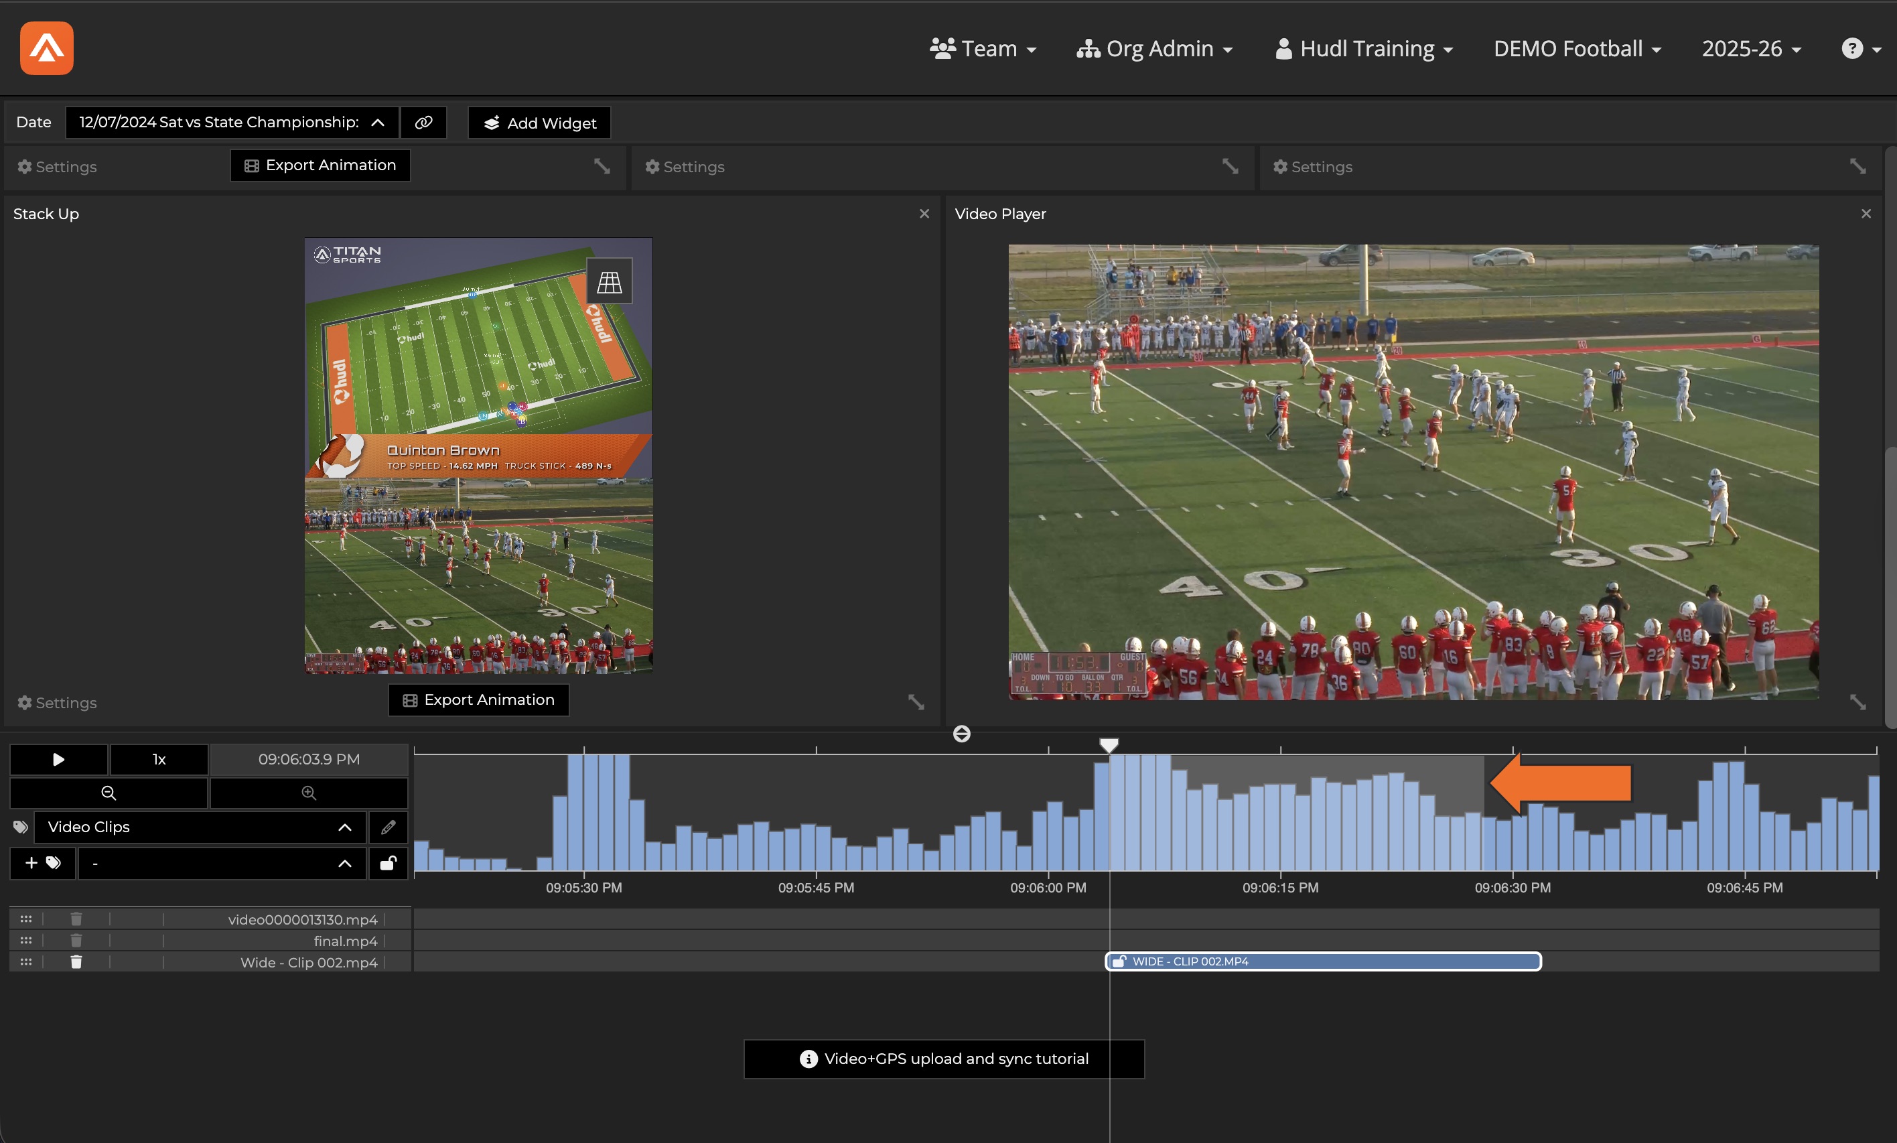Open the help question mark menu
Screen dimensions: 1897x1143
tap(1860, 48)
